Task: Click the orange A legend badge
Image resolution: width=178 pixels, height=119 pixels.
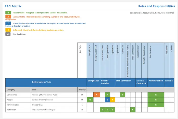Action: (8, 17)
